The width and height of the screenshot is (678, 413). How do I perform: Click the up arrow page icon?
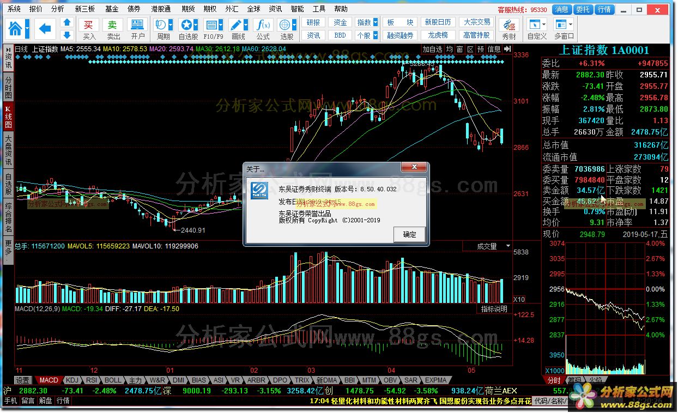click(x=67, y=23)
